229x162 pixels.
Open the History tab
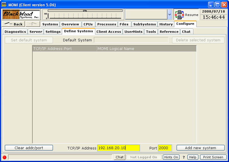[x=166, y=24]
